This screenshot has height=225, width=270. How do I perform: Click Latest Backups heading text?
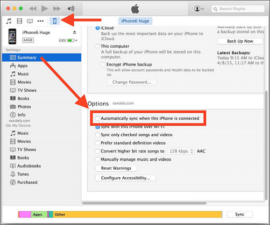click(x=234, y=53)
